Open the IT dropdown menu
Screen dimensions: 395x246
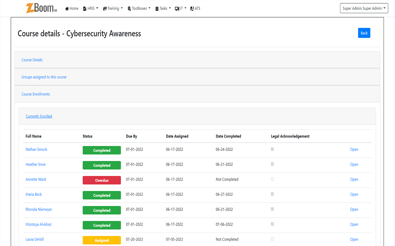click(181, 9)
